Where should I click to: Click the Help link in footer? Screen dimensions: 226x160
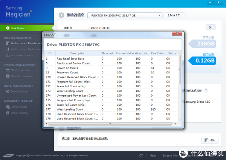(x=153, y=156)
